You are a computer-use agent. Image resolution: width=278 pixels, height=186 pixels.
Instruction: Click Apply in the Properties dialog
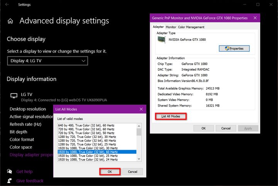pos(248,128)
